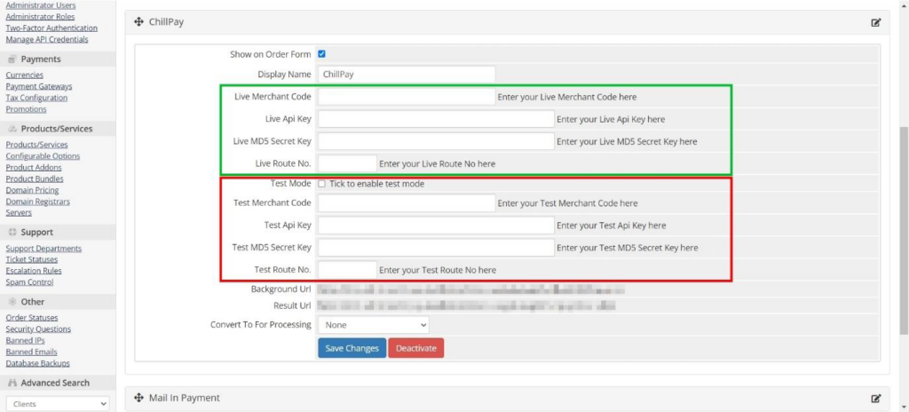Open the Spam Control link
Image resolution: width=909 pixels, height=412 pixels.
coord(29,282)
